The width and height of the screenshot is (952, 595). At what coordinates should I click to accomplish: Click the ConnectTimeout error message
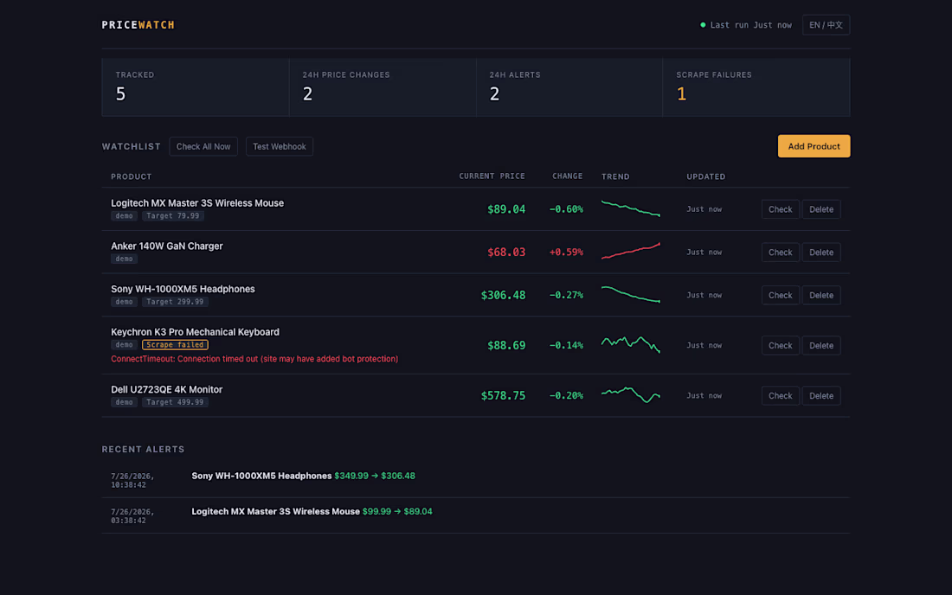[254, 359]
